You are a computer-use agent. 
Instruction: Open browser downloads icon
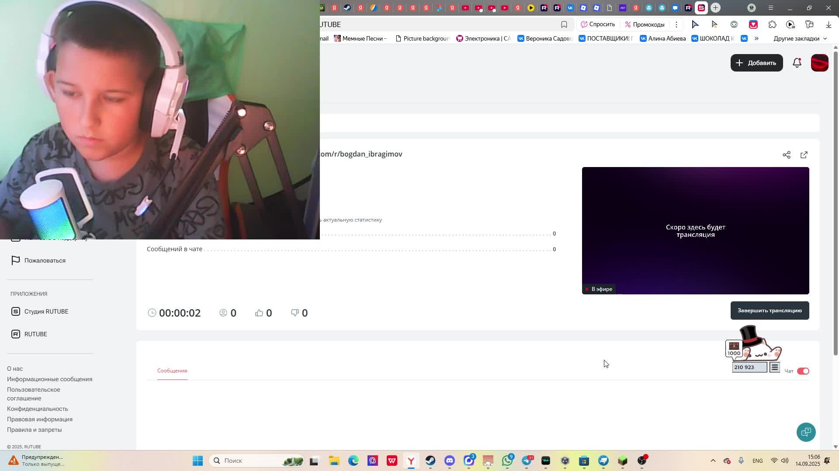[x=828, y=24]
